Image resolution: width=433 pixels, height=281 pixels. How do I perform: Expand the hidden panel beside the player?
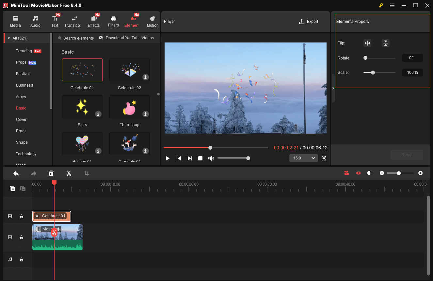[x=333, y=88]
